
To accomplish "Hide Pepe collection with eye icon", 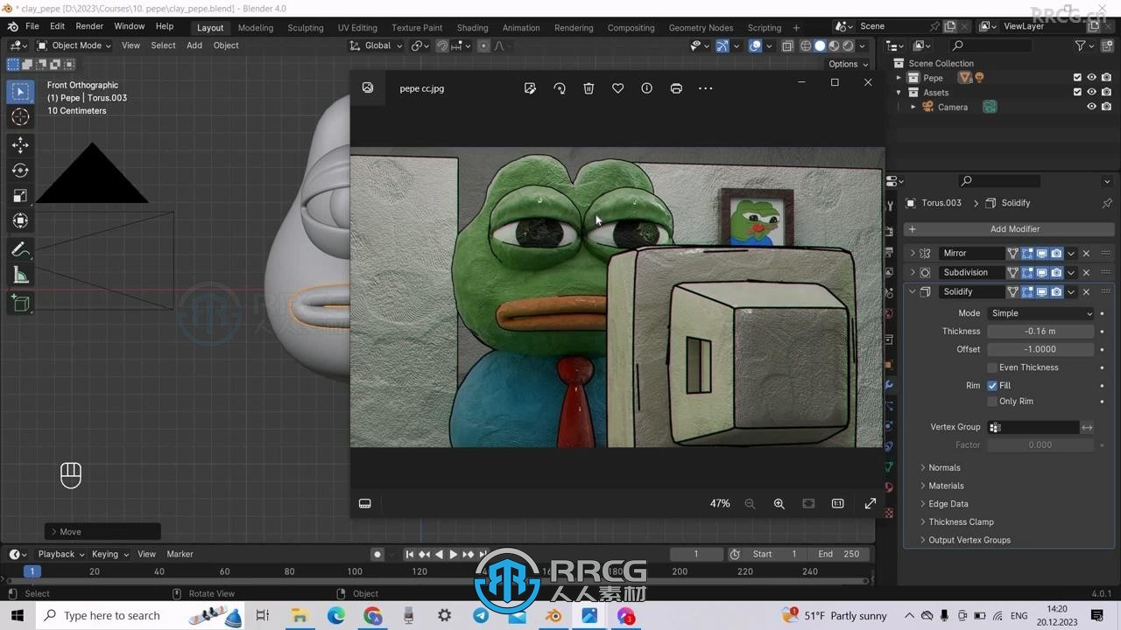I will click(1092, 78).
